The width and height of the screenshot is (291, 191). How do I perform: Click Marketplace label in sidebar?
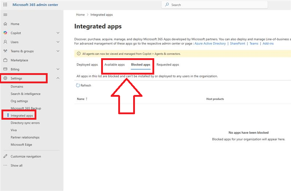click(x=19, y=60)
